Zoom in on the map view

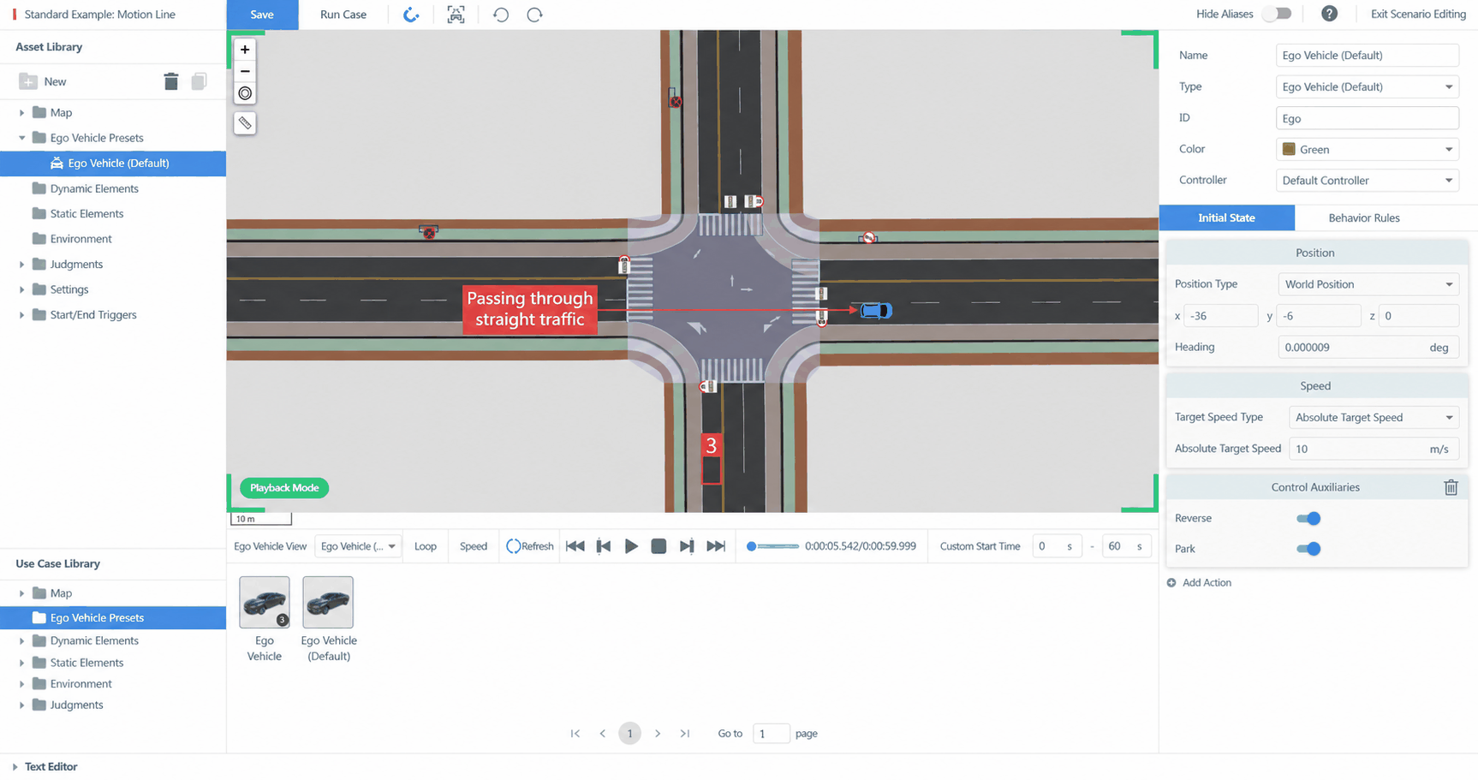(x=245, y=50)
